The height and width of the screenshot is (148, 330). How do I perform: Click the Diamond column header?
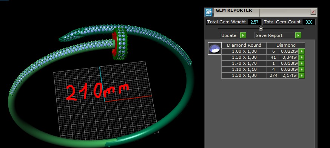tap(286, 45)
